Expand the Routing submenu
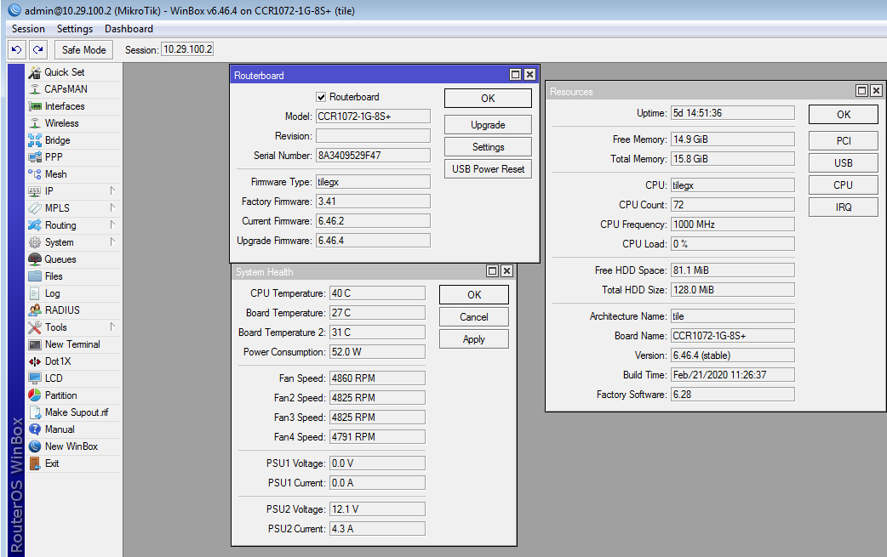The height and width of the screenshot is (557, 887). coord(112,225)
